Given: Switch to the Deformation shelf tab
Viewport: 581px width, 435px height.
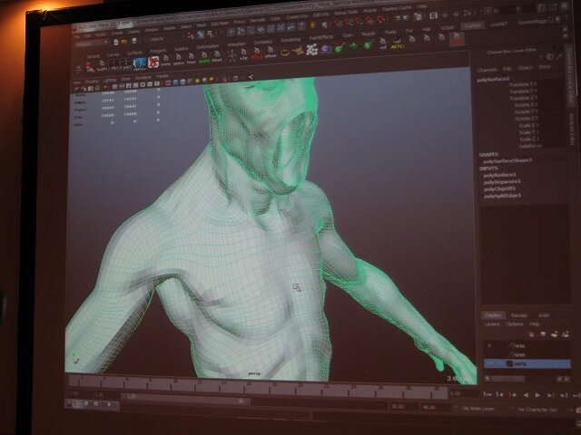Looking at the screenshot, I should click(207, 47).
